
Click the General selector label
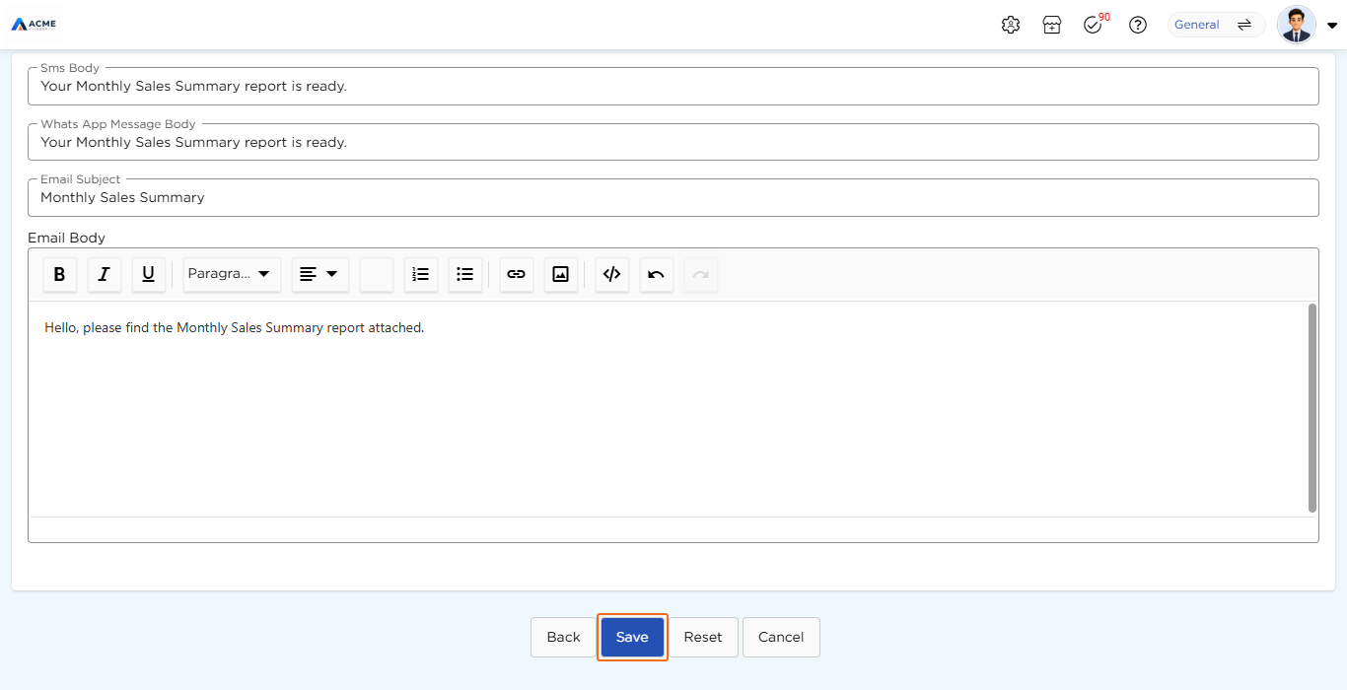(1196, 25)
